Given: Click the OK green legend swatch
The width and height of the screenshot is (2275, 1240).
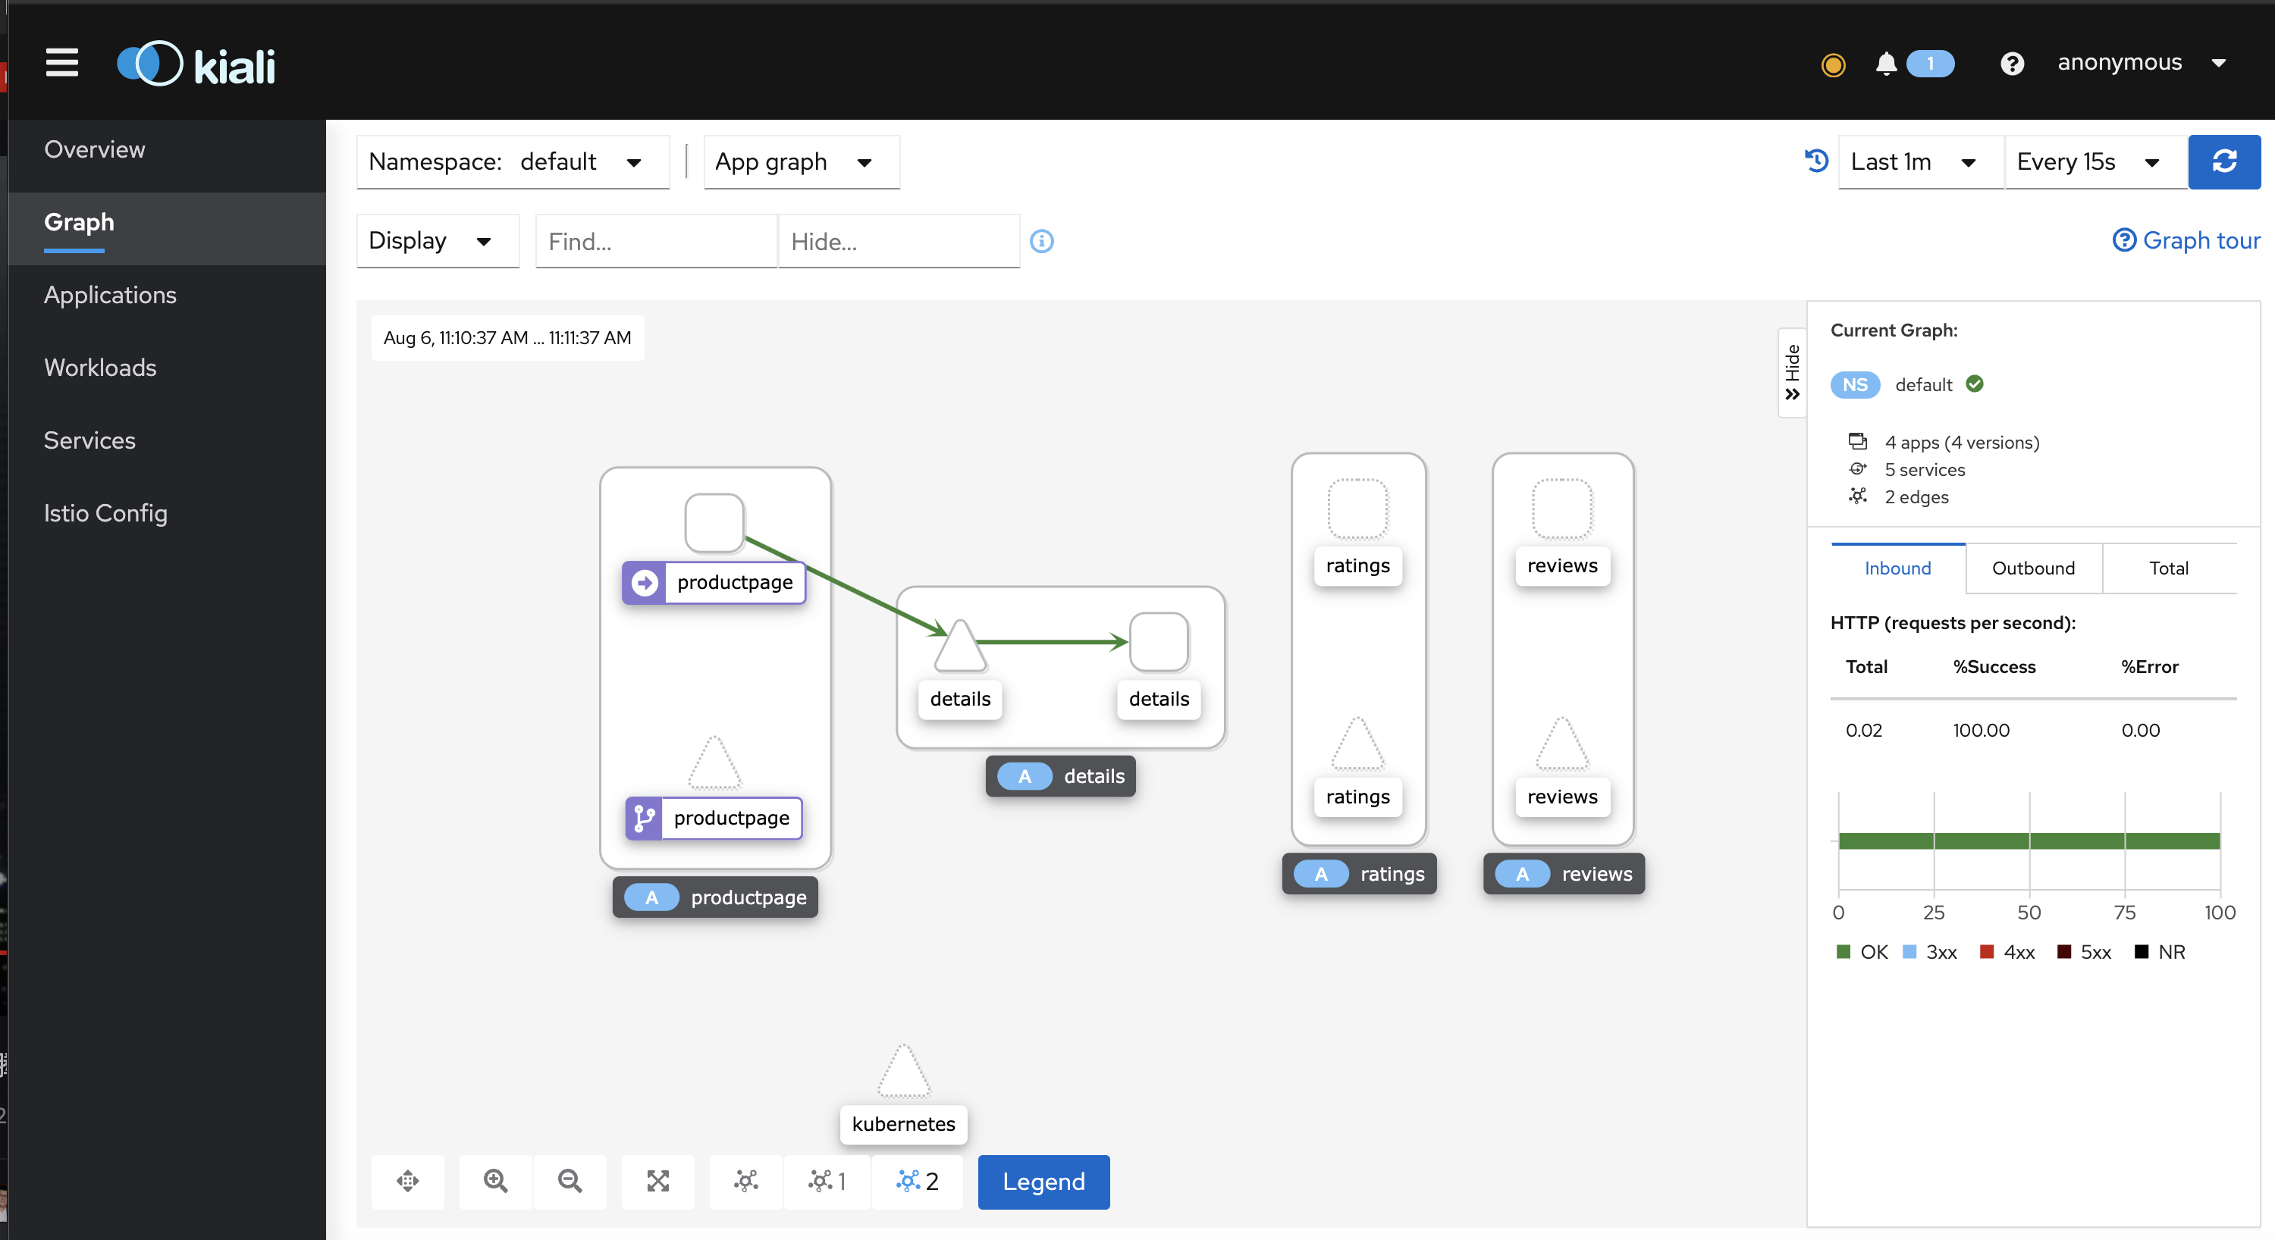Looking at the screenshot, I should pyautogui.click(x=1844, y=951).
